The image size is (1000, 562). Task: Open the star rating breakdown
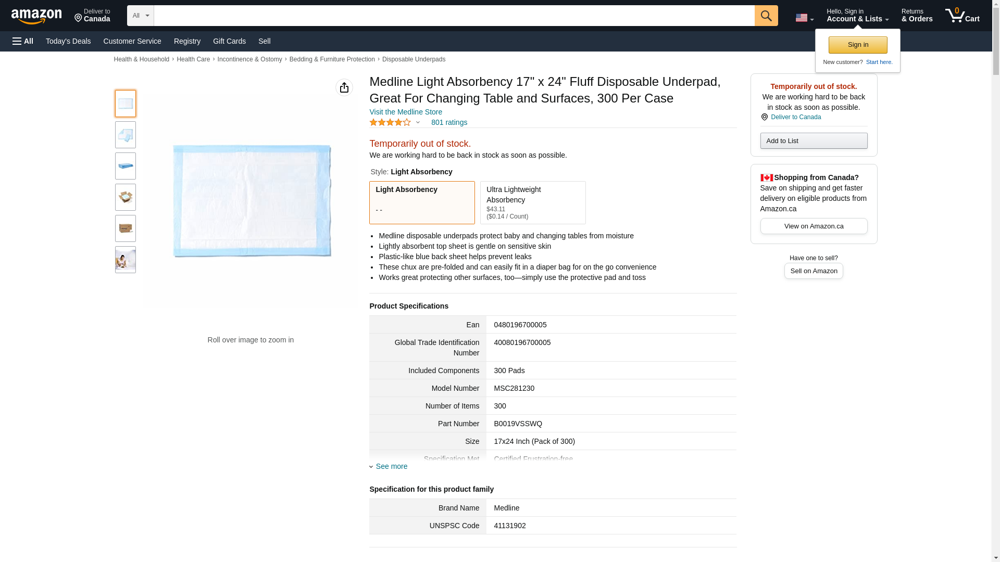click(394, 123)
